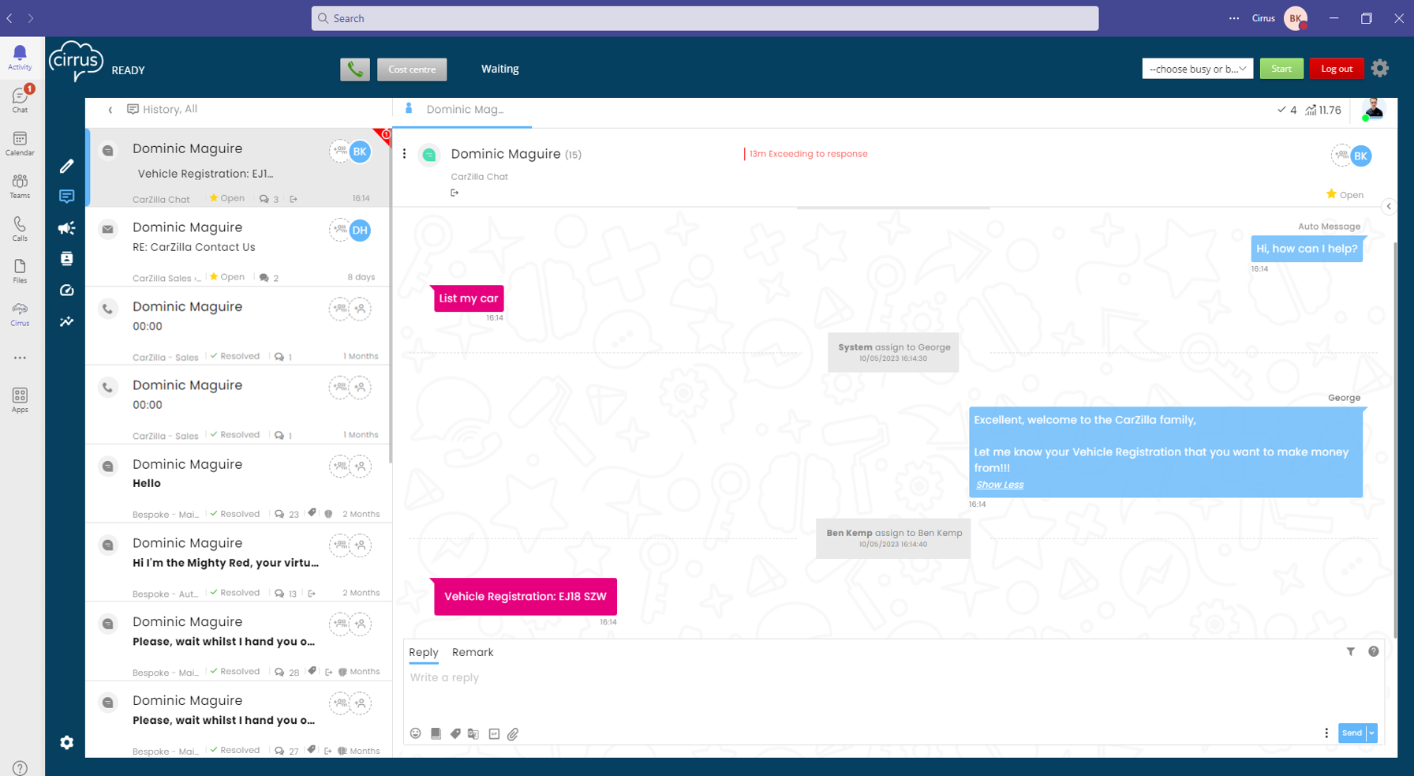This screenshot has width=1414, height=776.
Task: Open the GIF picker in the reply toolbar
Action: [x=493, y=733]
